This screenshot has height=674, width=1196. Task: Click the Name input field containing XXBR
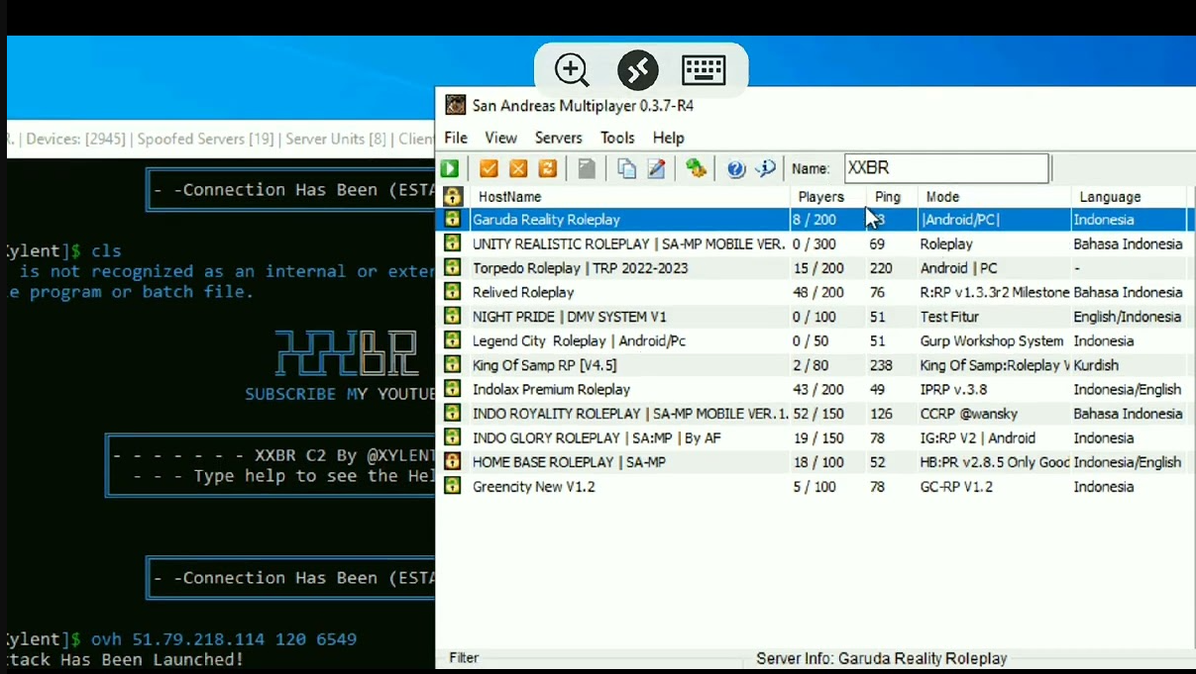pyautogui.click(x=946, y=168)
